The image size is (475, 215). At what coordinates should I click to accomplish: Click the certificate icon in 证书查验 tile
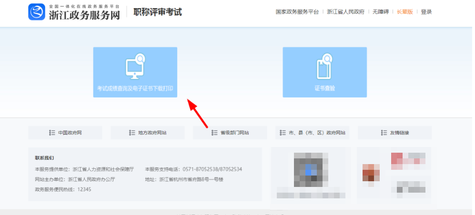click(324, 68)
